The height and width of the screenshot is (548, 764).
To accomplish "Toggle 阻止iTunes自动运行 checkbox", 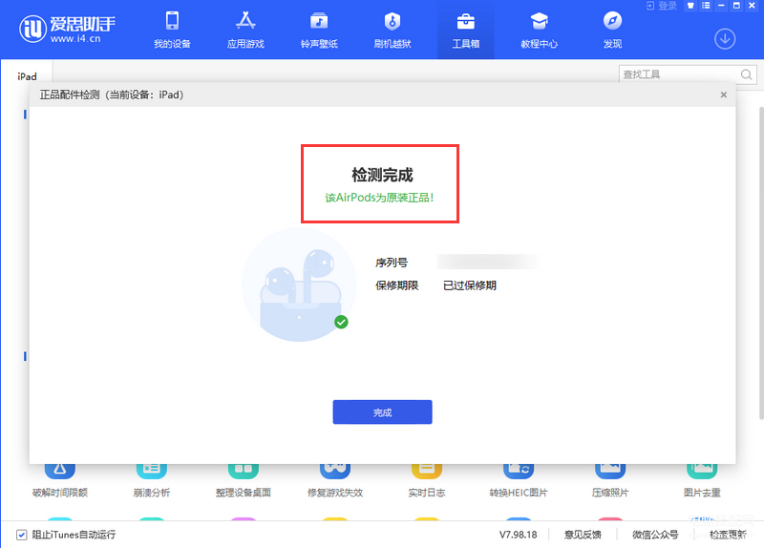I will click(21, 535).
